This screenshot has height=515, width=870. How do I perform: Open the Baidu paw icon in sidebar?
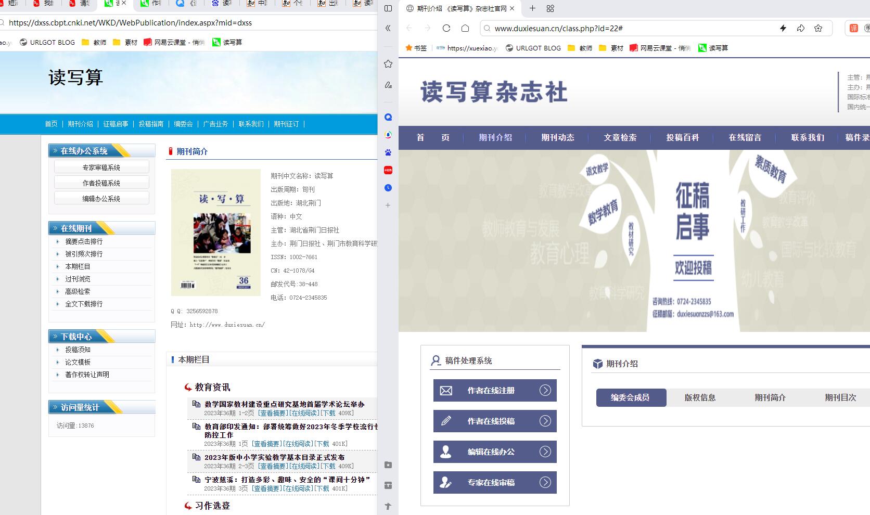click(388, 152)
